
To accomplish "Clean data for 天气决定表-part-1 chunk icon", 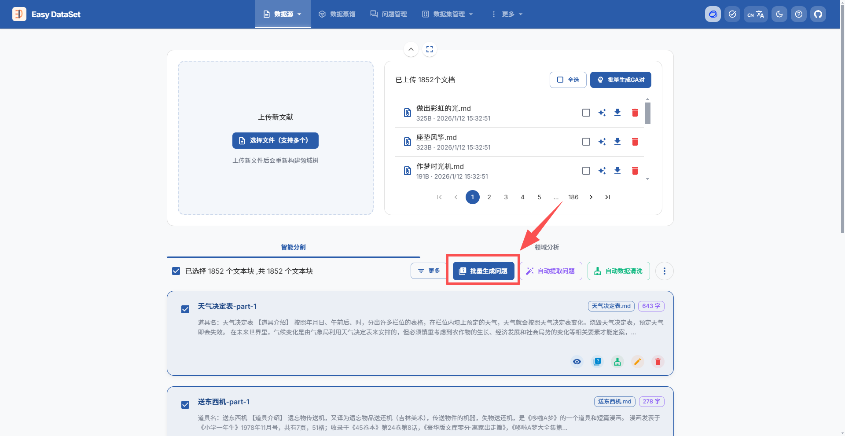I will coord(617,362).
